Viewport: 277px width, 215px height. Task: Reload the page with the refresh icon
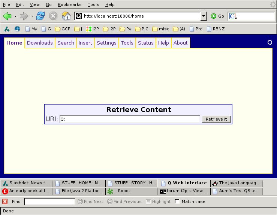pyautogui.click(x=40, y=16)
